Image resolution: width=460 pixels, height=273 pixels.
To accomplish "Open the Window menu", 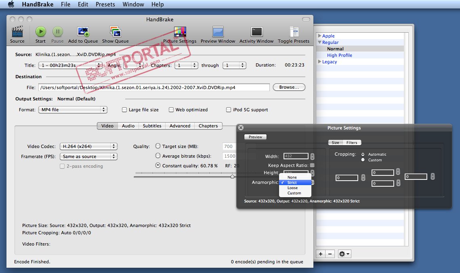I will (133, 4).
